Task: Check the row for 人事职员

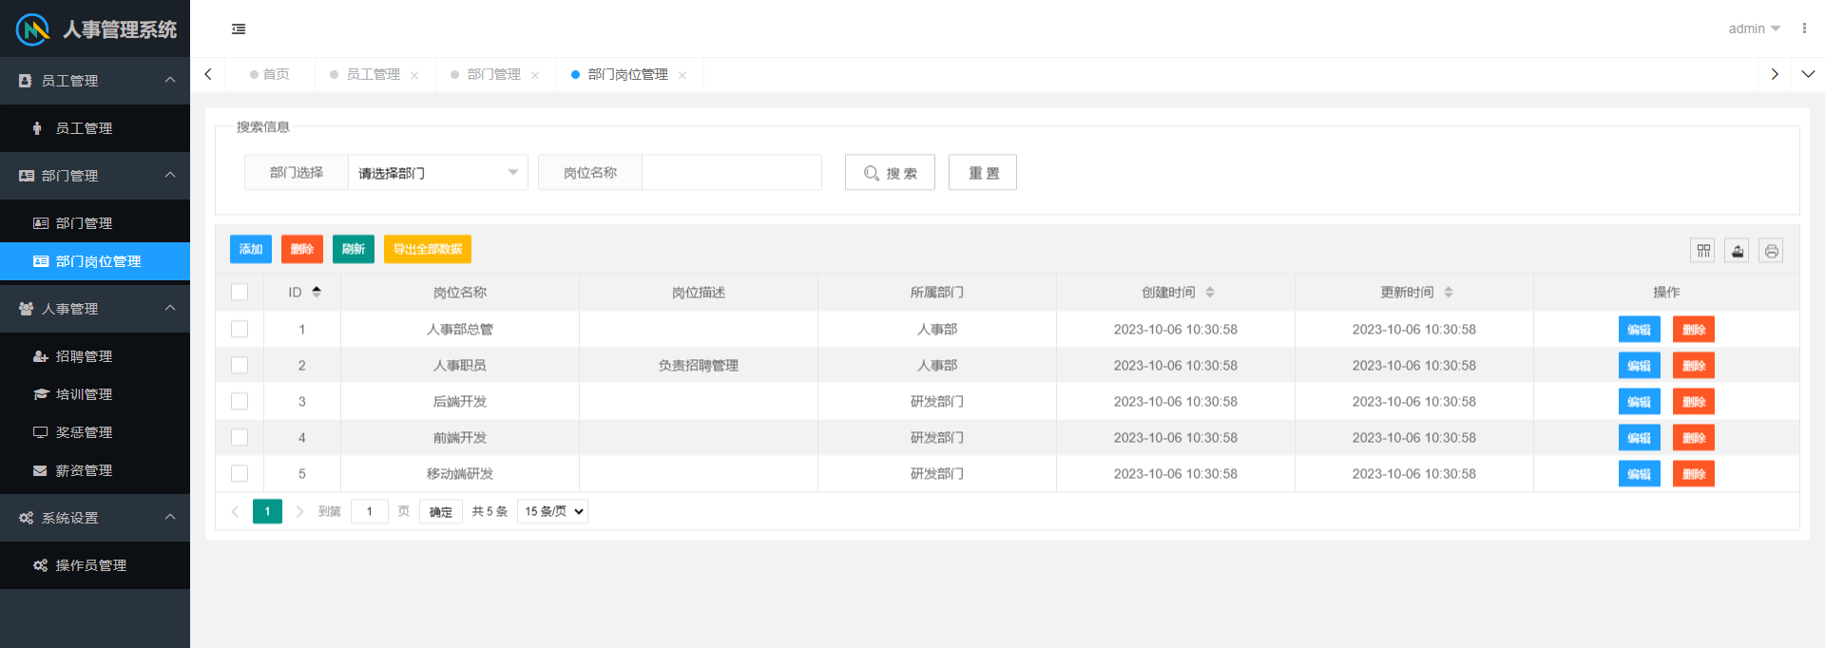Action: (240, 365)
